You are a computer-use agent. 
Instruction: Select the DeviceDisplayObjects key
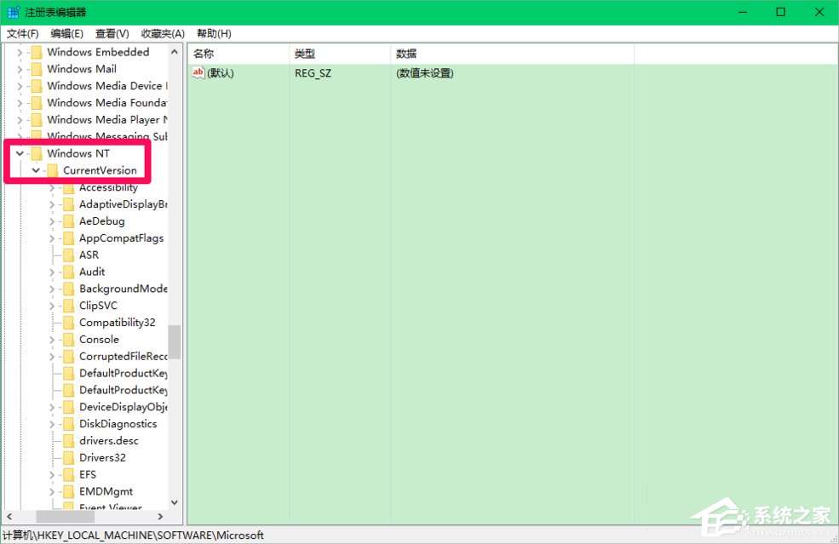coord(115,406)
